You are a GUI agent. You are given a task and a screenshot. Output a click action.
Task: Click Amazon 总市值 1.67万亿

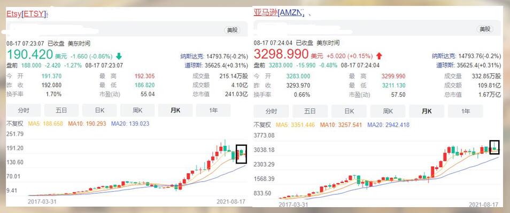(489, 94)
